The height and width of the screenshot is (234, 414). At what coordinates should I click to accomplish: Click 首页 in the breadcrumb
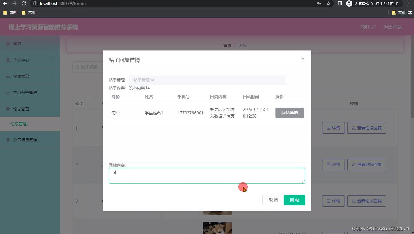(227, 45)
